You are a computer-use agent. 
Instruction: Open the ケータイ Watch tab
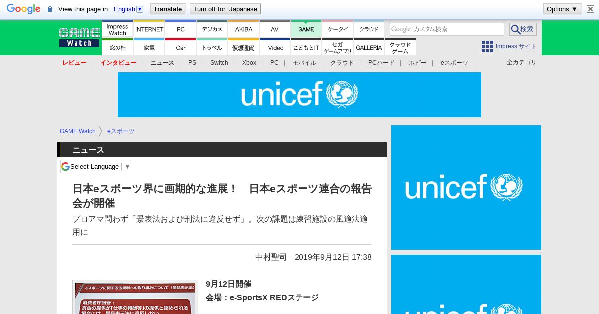pos(337,29)
